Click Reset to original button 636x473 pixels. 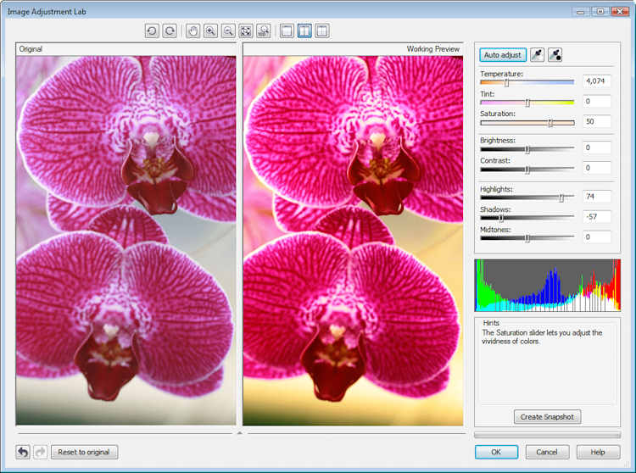click(x=84, y=452)
